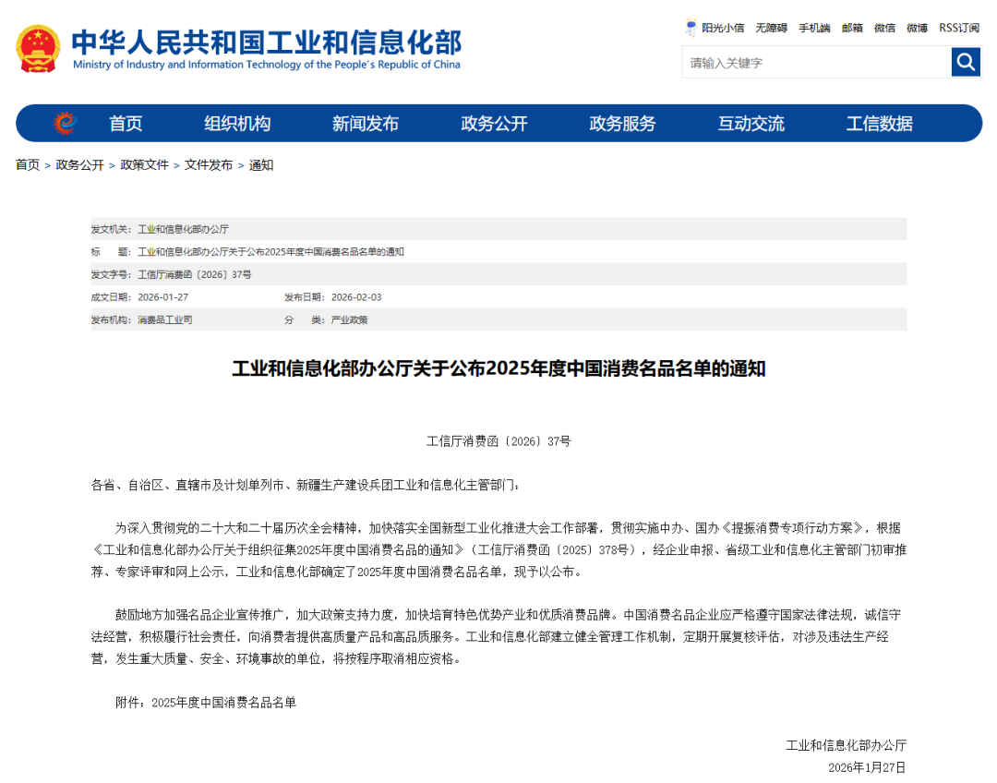Click the magnifier search button

[x=966, y=62]
